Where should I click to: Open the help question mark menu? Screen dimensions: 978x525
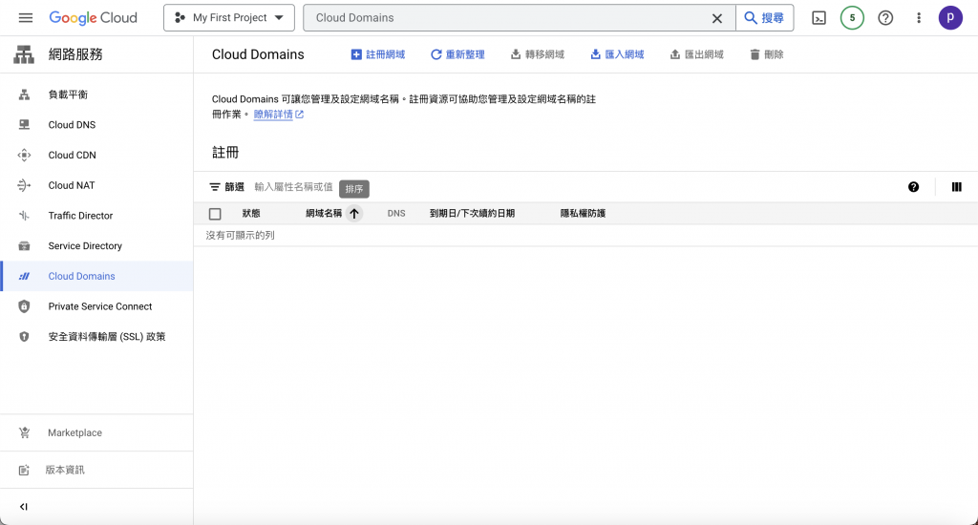coord(885,18)
